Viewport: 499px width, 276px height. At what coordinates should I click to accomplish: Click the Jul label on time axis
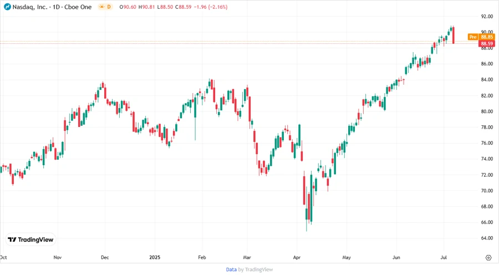444,258
